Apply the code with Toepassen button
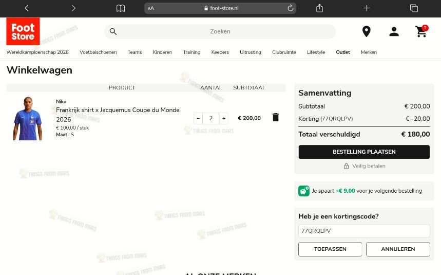441x275 pixels. click(x=330, y=249)
